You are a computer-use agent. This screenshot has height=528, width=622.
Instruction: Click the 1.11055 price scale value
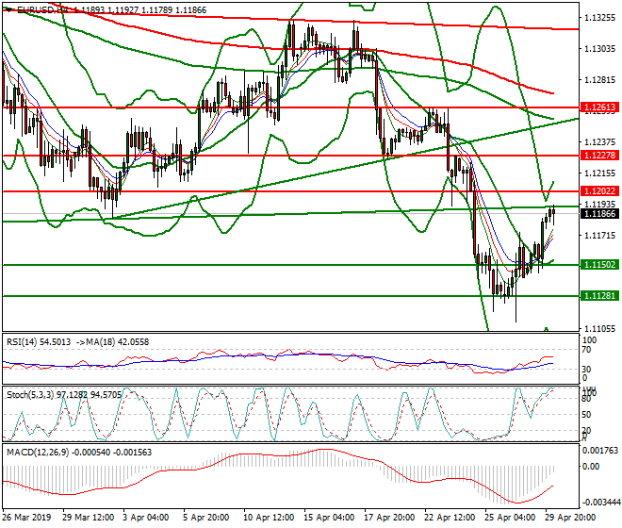[599, 328]
